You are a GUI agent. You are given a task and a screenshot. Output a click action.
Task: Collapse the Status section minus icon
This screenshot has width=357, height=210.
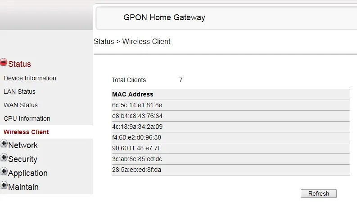tap(4, 63)
